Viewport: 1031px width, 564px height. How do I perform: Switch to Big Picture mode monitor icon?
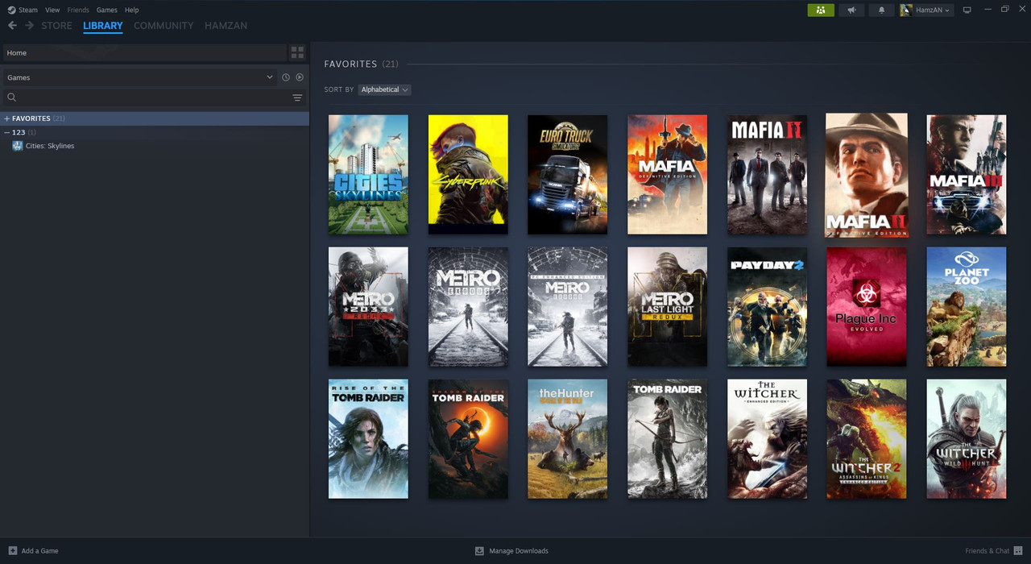967,10
